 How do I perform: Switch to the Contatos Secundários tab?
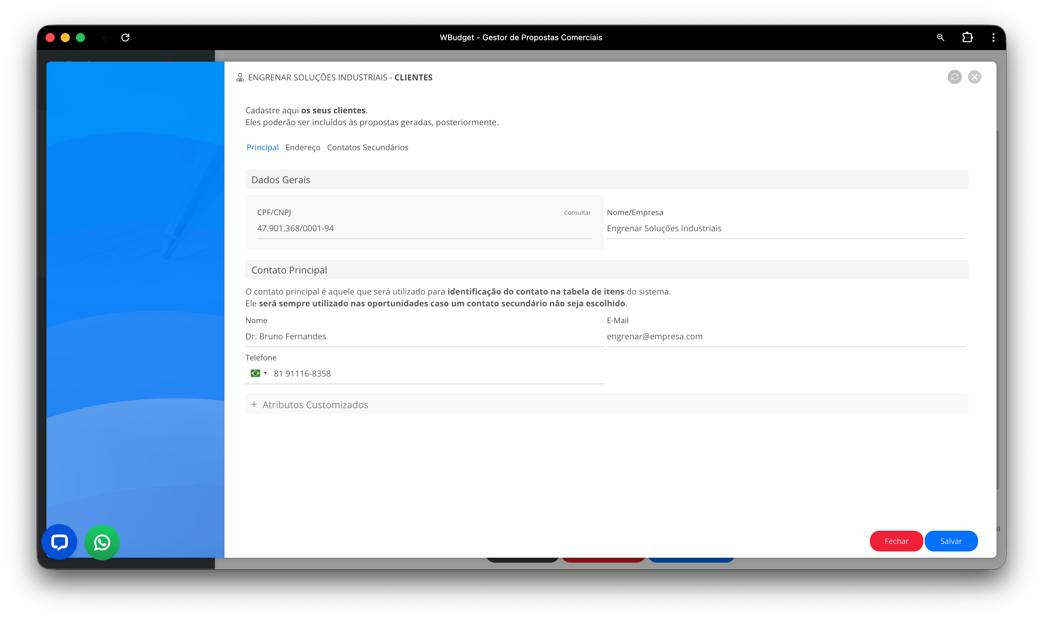coord(368,147)
